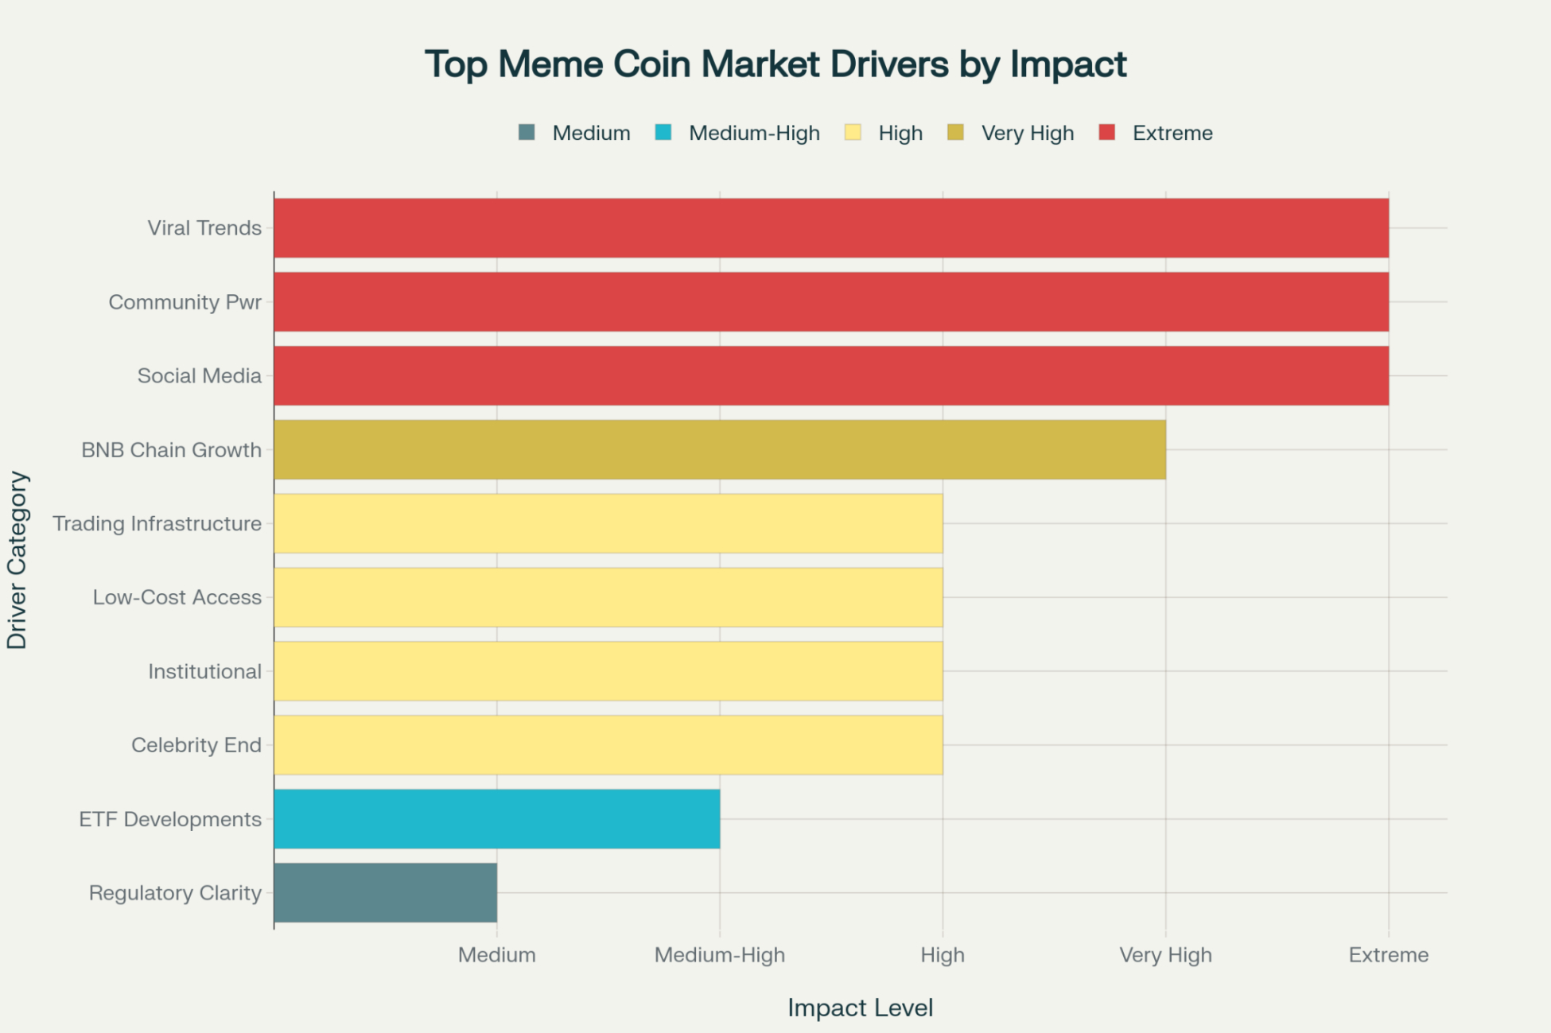The height and width of the screenshot is (1033, 1551).
Task: Click the Regulatory Clarity gray bar
Action: [x=386, y=893]
